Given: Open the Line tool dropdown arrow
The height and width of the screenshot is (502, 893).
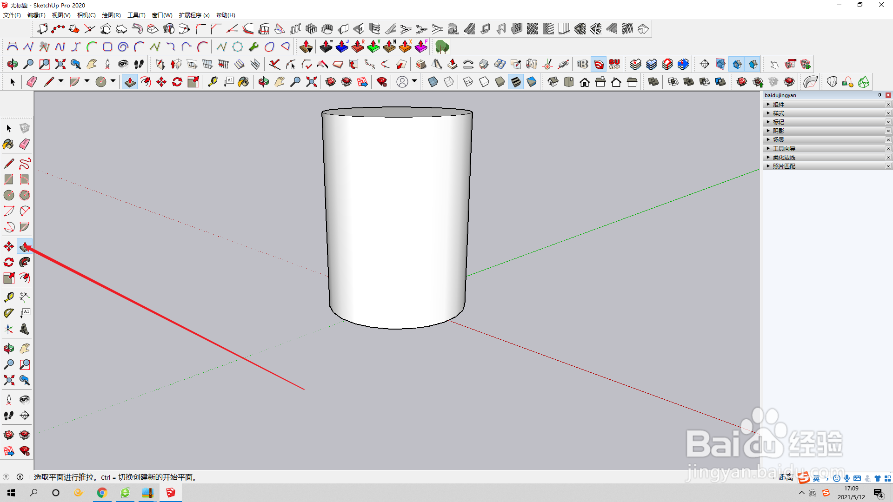Looking at the screenshot, I should (61, 82).
